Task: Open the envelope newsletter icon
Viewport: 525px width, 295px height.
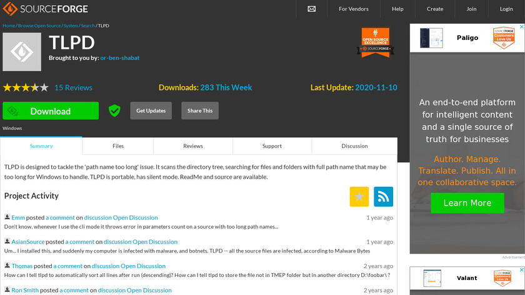Action: coord(311,9)
